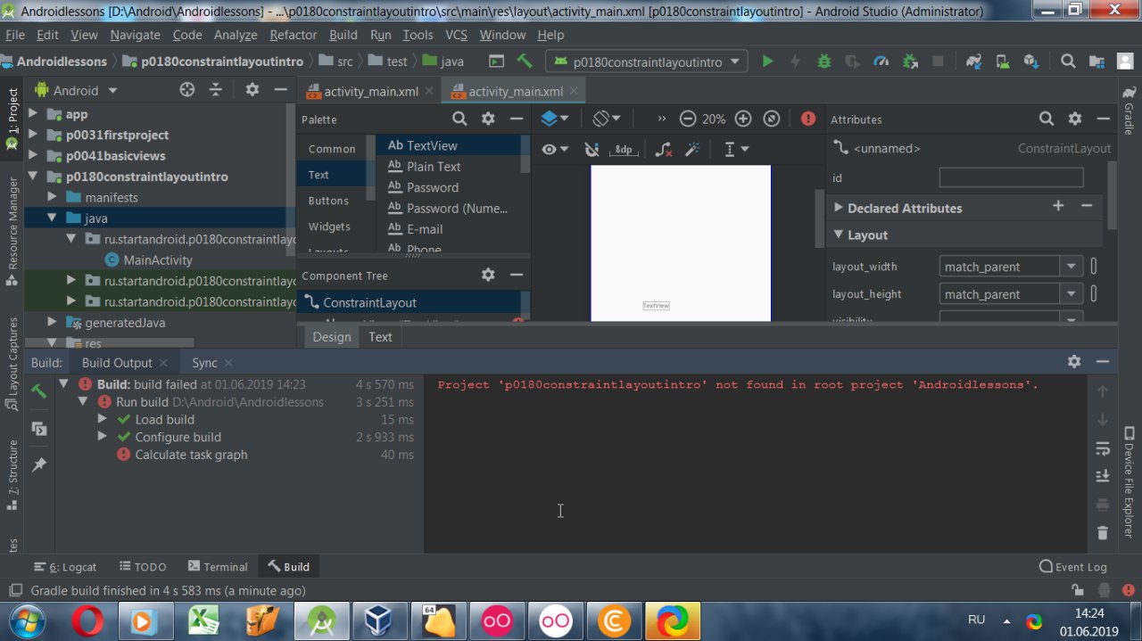The height and width of the screenshot is (641, 1142).
Task: Open Opera browser from the taskbar
Action: [87, 620]
